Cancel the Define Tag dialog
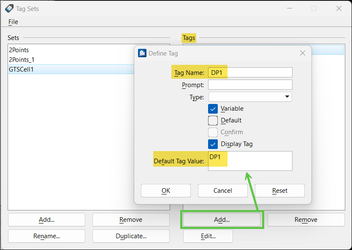 (x=222, y=191)
